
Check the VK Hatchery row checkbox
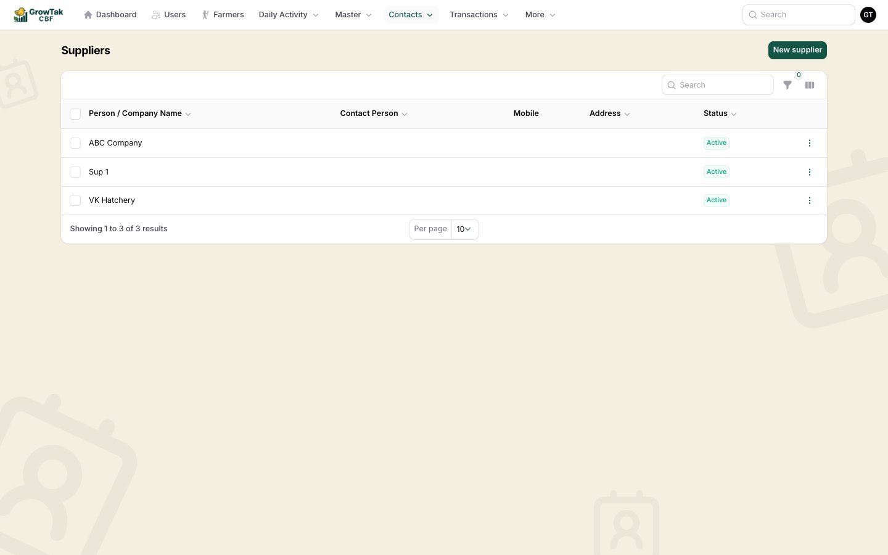[x=75, y=200]
